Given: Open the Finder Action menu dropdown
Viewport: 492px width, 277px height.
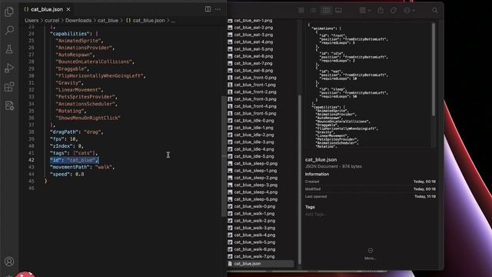Looking at the screenshot, I should [409, 10].
